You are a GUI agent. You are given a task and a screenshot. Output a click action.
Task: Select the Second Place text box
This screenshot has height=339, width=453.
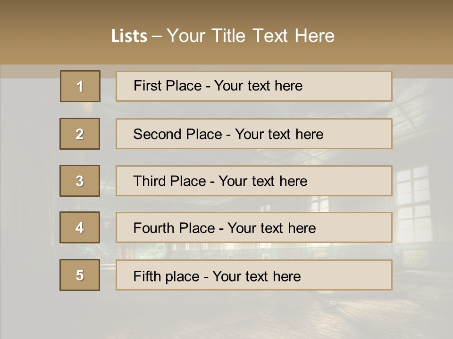click(x=254, y=134)
